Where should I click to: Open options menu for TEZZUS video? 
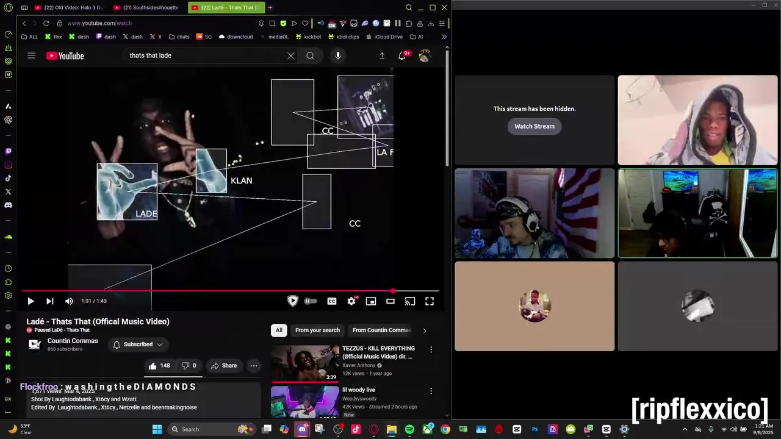tap(431, 349)
